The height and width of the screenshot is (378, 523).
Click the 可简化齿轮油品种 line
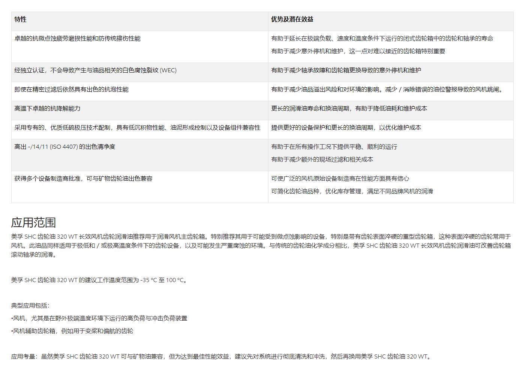coord(352,191)
